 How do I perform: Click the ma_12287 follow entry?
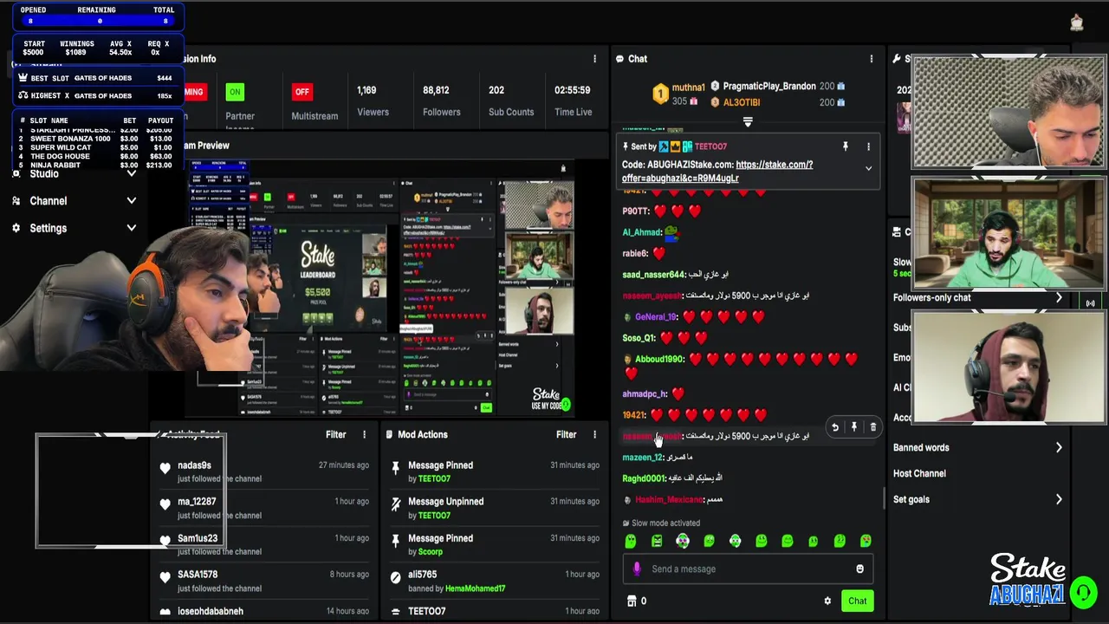[x=263, y=508]
